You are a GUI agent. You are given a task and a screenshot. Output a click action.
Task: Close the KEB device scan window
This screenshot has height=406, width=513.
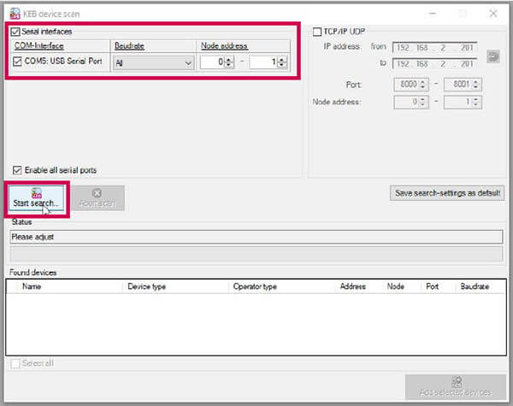pyautogui.click(x=493, y=14)
